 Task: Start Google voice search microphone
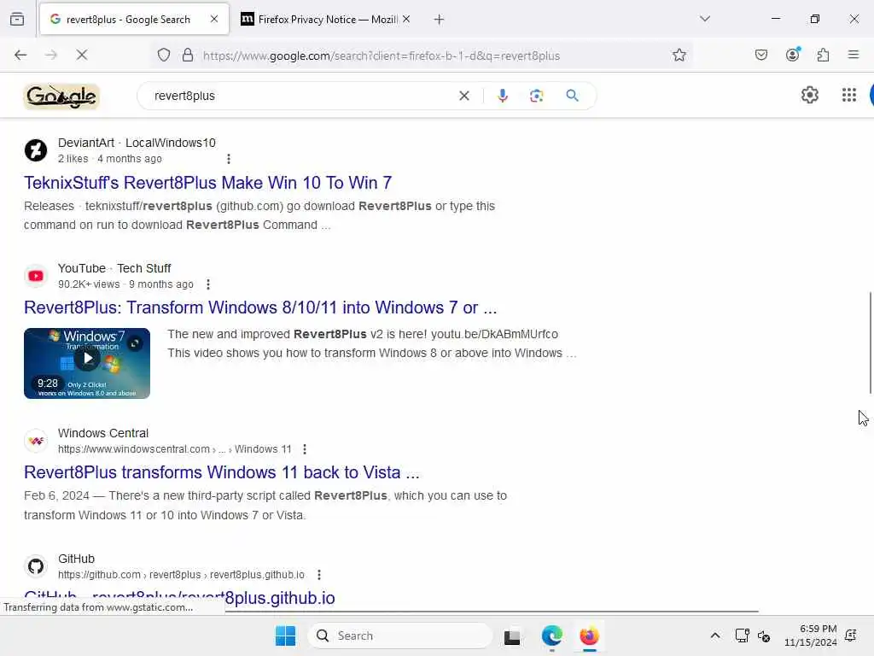point(503,96)
